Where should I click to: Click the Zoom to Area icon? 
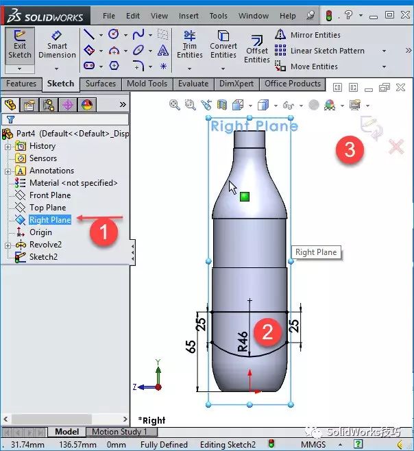190,105
